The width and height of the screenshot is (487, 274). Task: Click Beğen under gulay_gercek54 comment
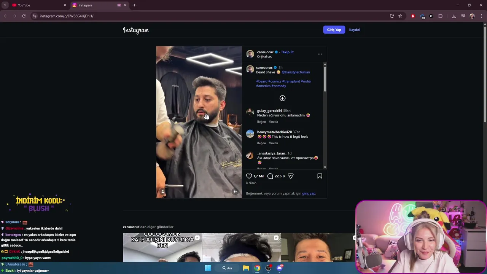point(261,122)
